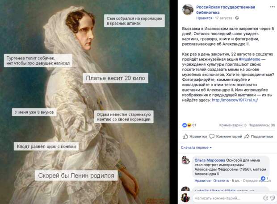Open Ольга Морозова's profile name
277x204 pixels.
pyautogui.click(x=210, y=160)
